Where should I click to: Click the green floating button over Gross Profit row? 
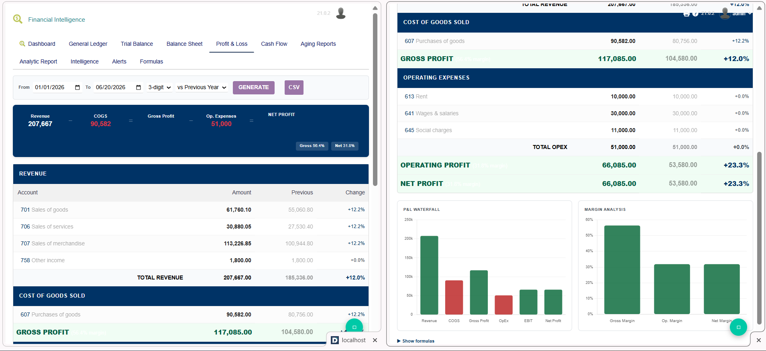pyautogui.click(x=354, y=327)
